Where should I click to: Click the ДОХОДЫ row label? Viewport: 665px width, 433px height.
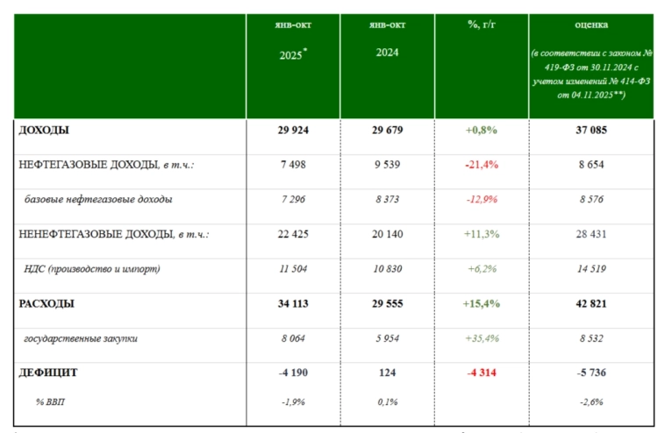44,130
